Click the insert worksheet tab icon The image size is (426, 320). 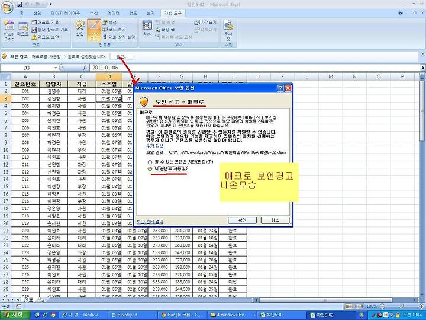click(41, 300)
